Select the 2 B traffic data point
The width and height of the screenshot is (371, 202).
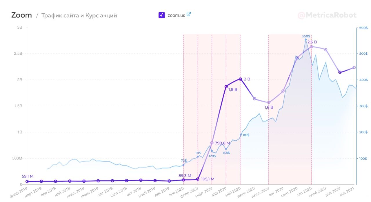pos(240,79)
